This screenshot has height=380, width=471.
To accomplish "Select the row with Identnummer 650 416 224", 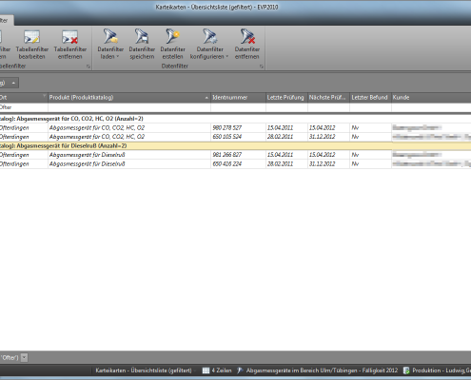I will coord(235,164).
